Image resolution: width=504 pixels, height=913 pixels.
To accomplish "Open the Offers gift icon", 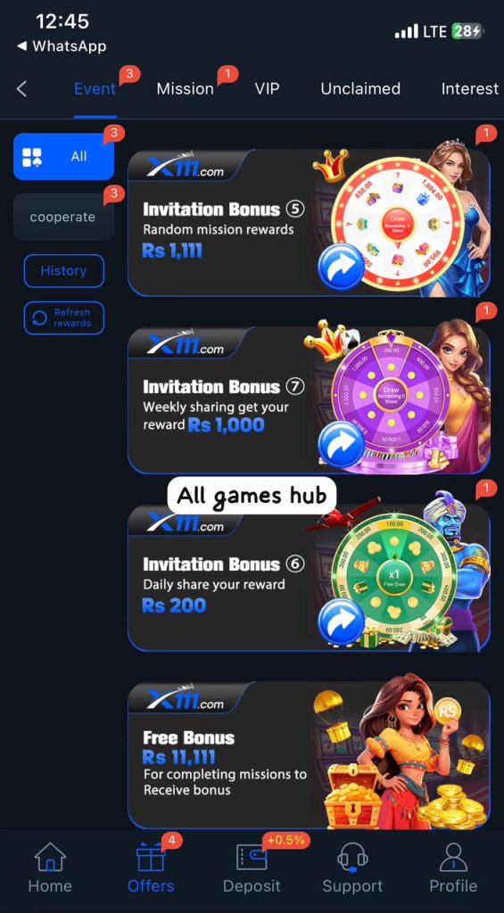I will (151, 857).
